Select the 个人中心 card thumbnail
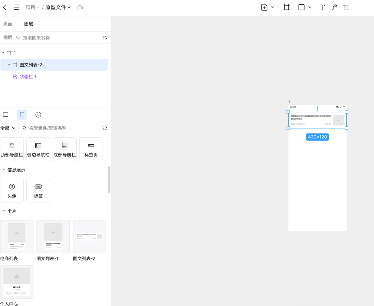Screen dimensions: 374x306 click(x=17, y=282)
